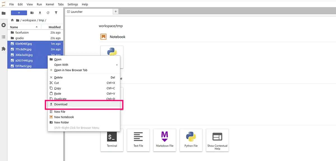Open the Running Terminals and Kernels sidebar
Image resolution: width=336 pixels, height=161 pixels.
pyautogui.click(x=4, y=25)
